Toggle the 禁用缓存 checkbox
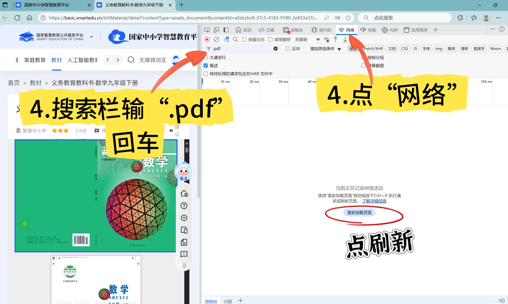 270,39
